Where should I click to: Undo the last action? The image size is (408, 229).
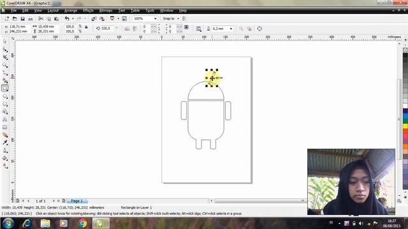coord(67,18)
